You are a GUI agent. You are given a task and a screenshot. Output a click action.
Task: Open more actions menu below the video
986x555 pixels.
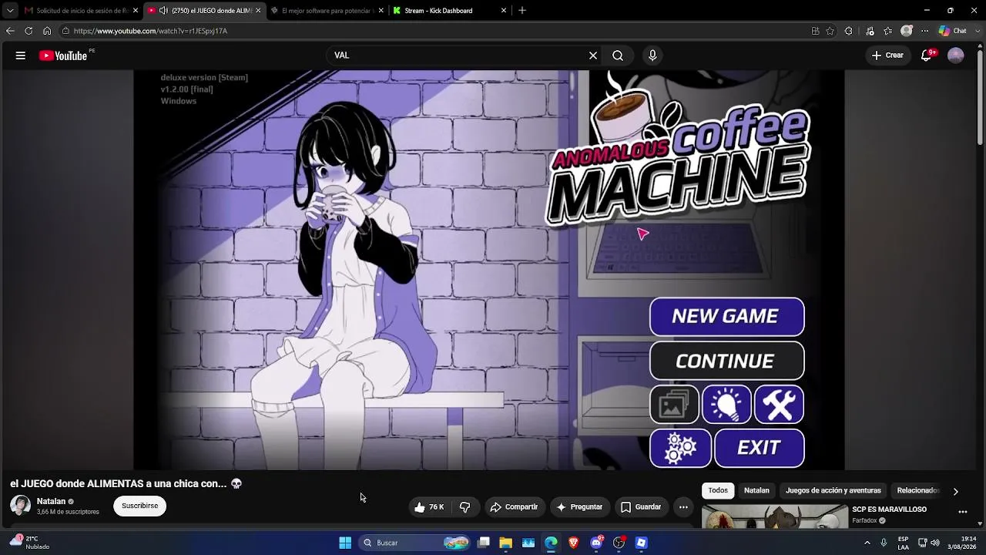(683, 507)
